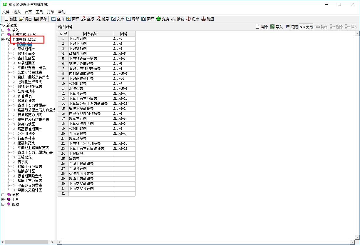The image size is (360, 245).
Task: Toggle the 大写 uppercase button
Action: [306, 27]
